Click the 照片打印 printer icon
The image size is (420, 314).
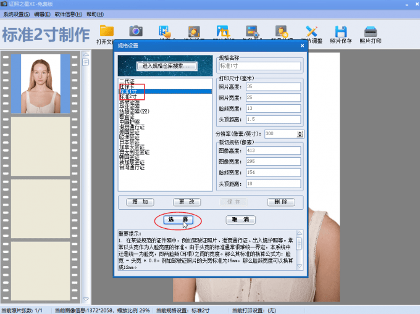[x=371, y=31]
